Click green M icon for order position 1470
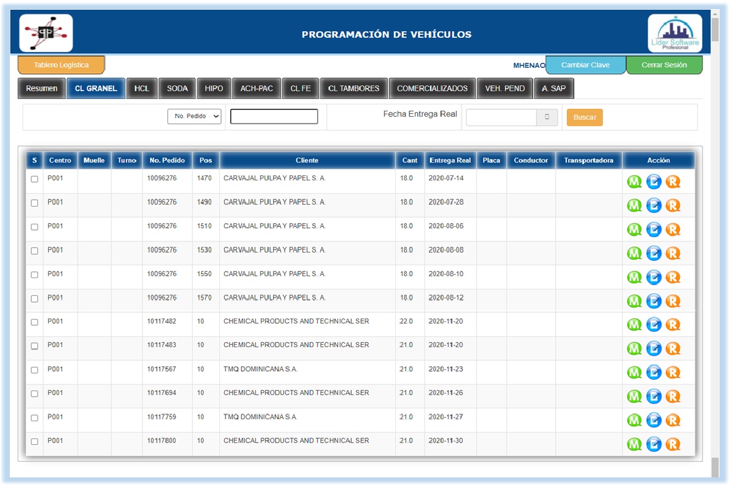This screenshot has height=489, width=733. click(635, 182)
